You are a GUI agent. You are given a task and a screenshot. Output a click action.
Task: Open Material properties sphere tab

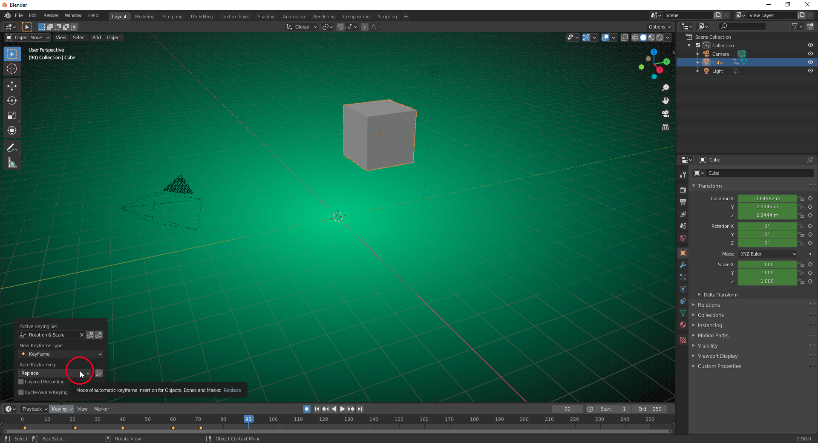point(683,325)
